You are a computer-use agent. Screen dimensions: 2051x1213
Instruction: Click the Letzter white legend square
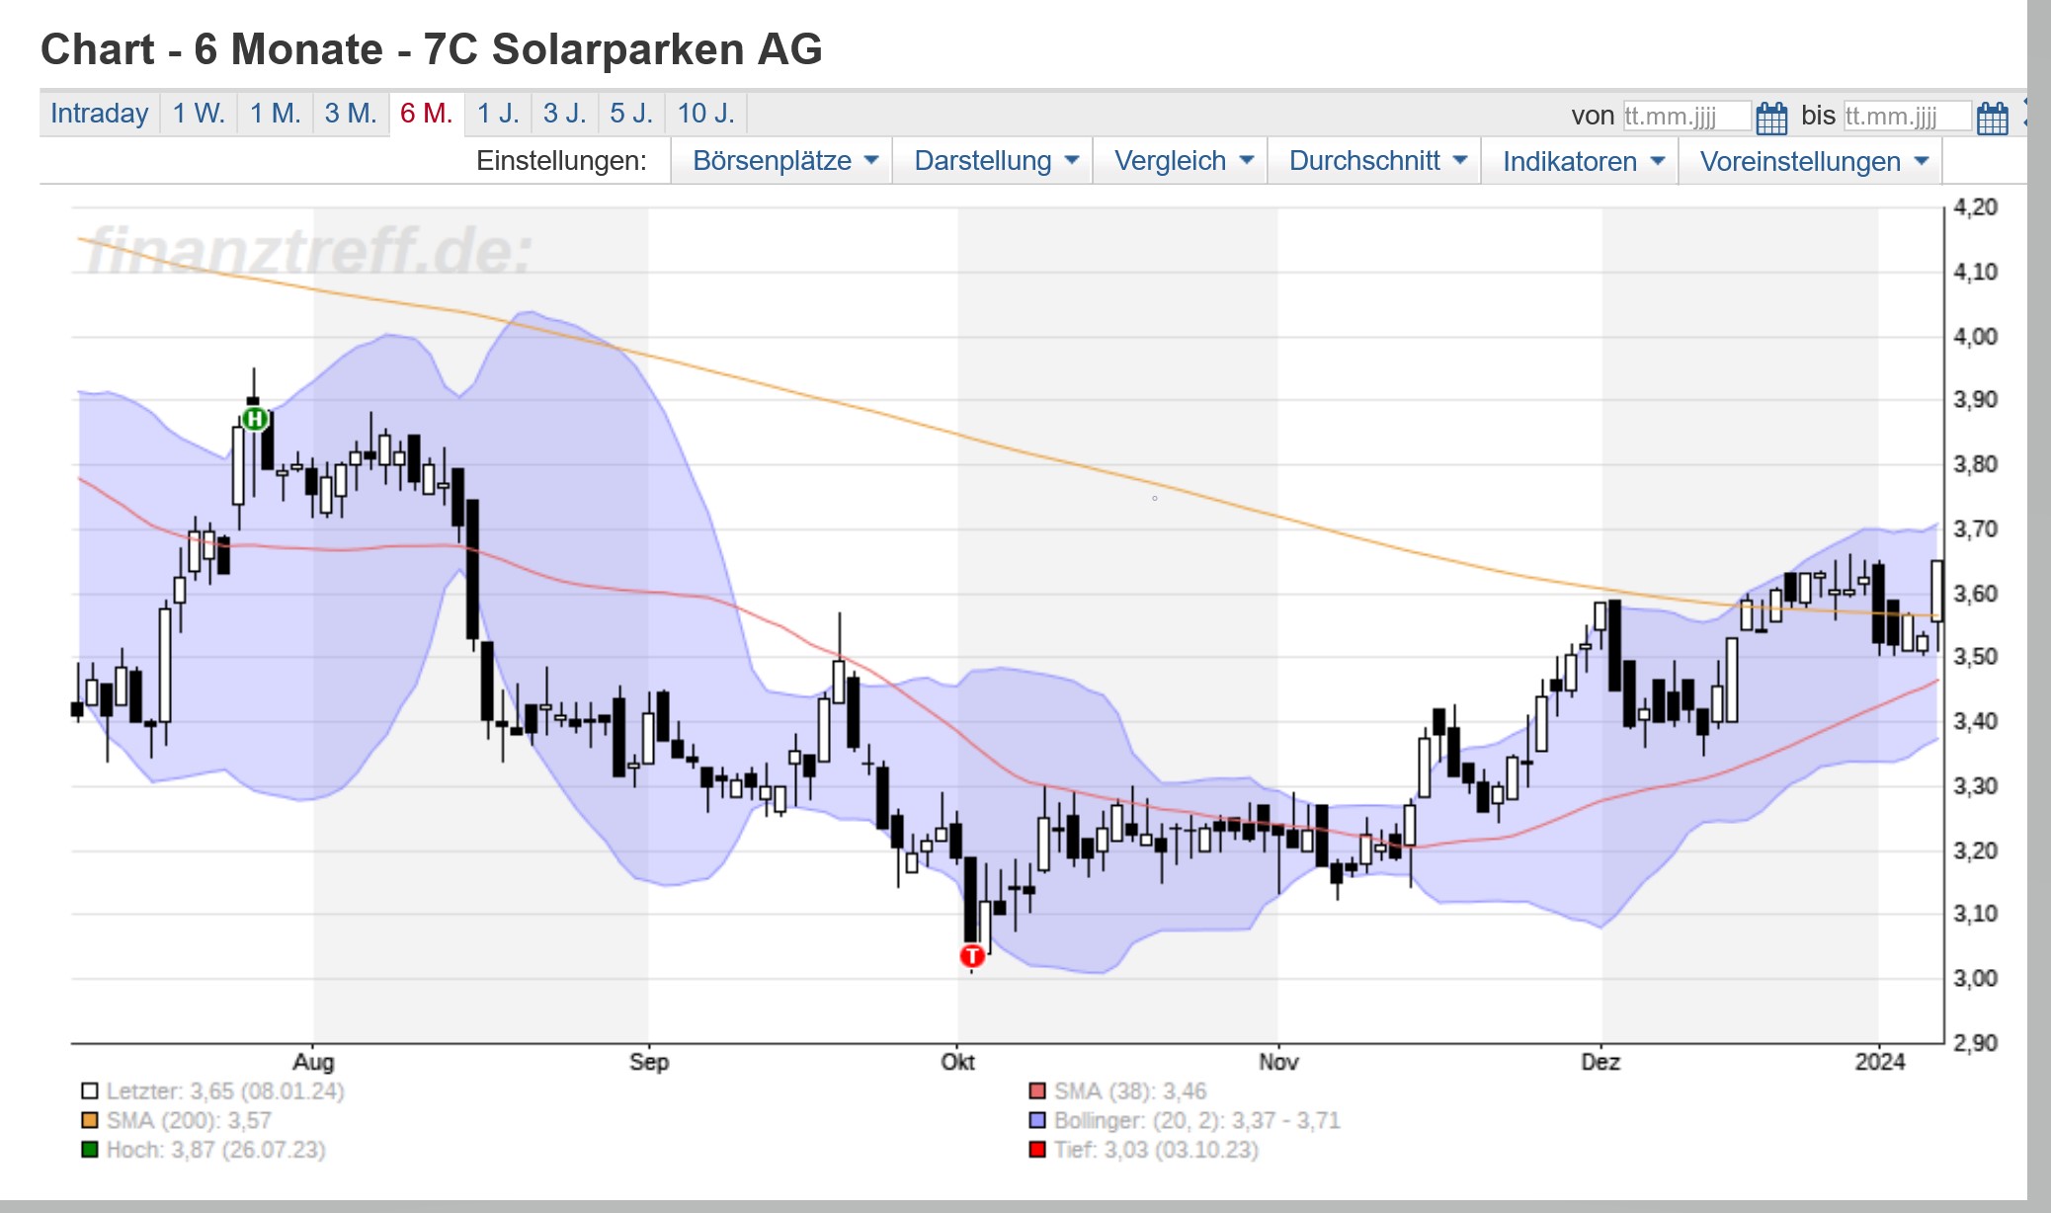point(90,1092)
